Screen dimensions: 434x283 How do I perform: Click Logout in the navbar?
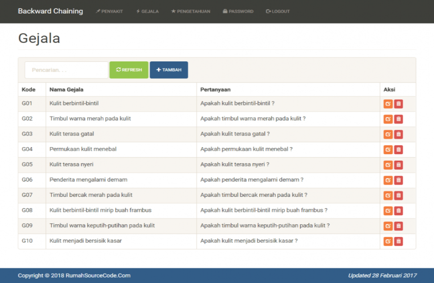point(278,11)
